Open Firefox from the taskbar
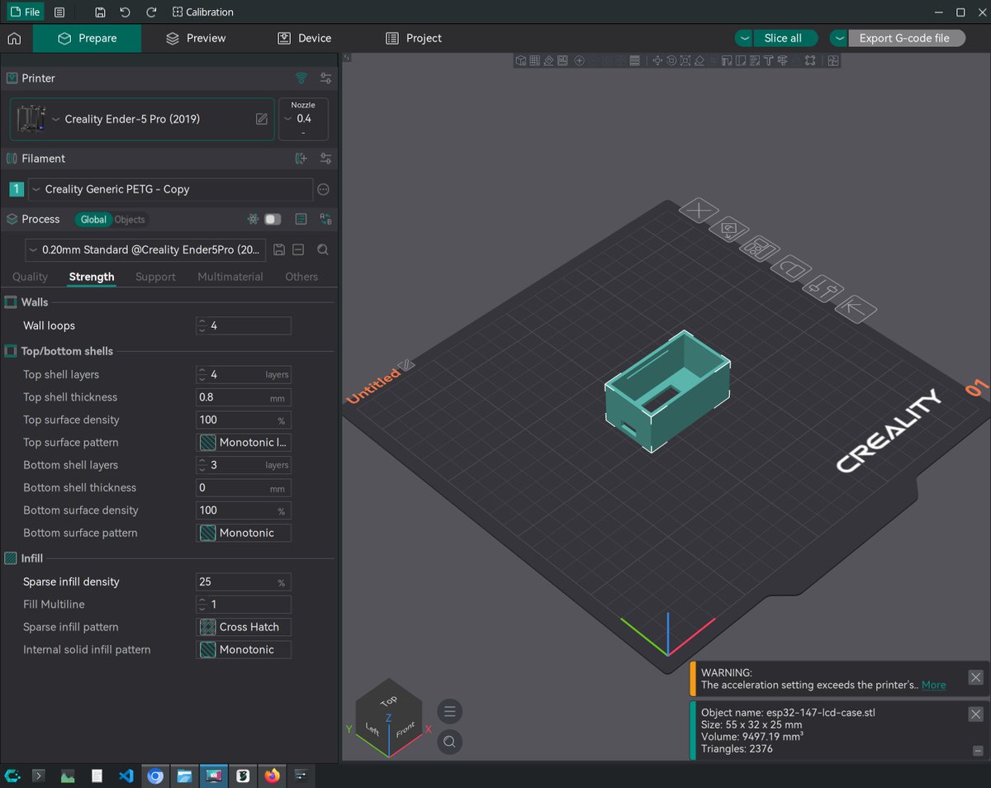Image resolution: width=991 pixels, height=788 pixels. point(273,776)
